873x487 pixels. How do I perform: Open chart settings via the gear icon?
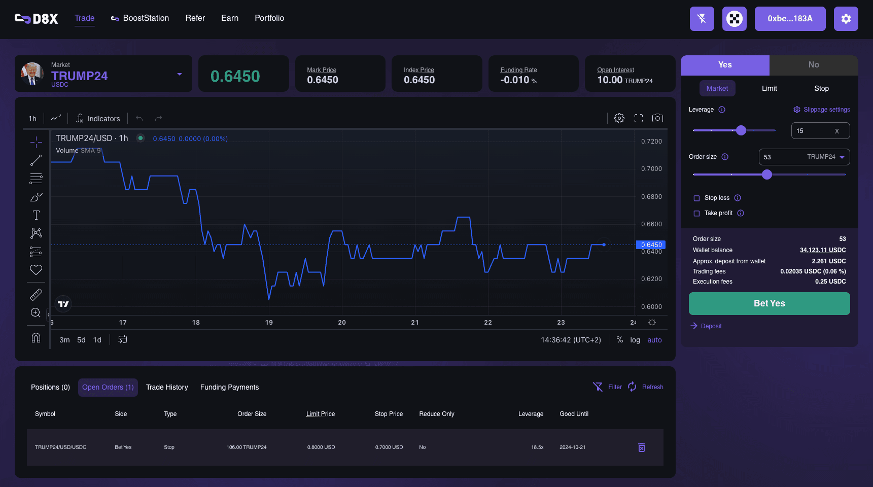pos(619,118)
